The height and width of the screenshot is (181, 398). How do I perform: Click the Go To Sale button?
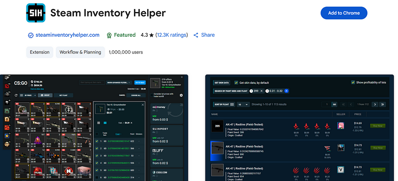pos(140,82)
